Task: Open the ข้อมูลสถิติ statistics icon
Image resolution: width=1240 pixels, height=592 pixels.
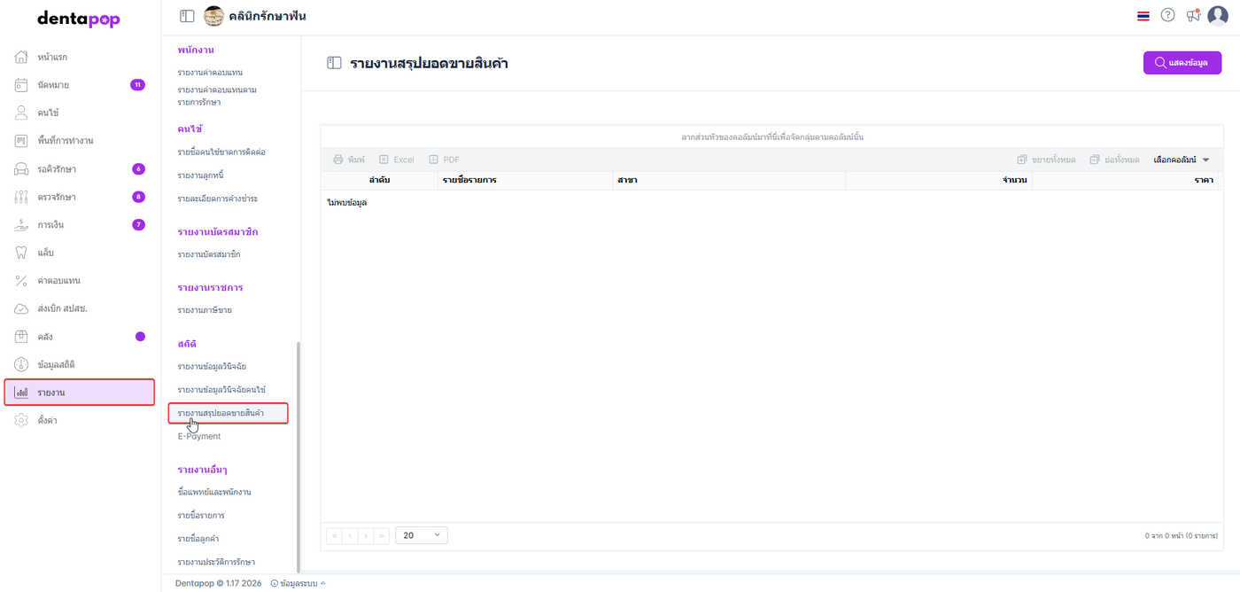Action: (22, 364)
